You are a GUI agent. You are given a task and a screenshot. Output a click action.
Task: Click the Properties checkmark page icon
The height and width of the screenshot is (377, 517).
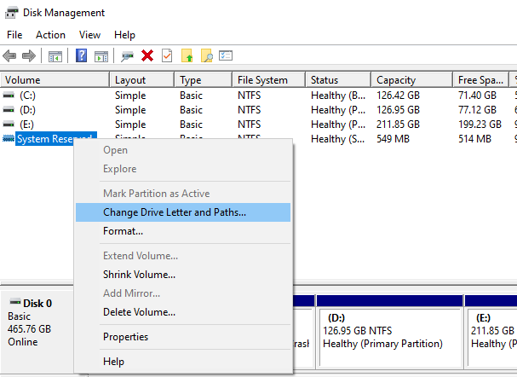point(166,56)
